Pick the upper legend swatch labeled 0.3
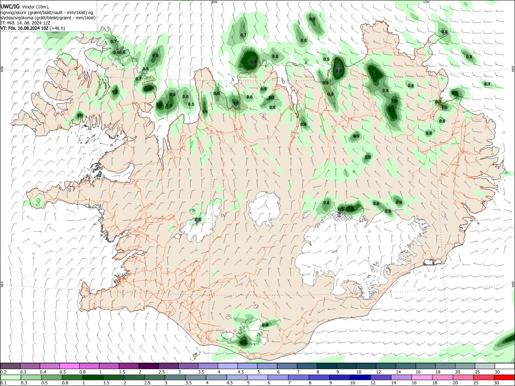The width and height of the screenshot is (515, 386). pos(30,366)
